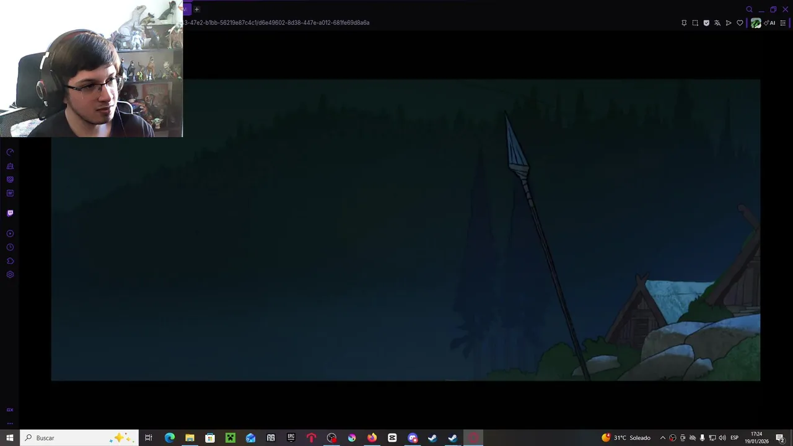Send page with the paper-plane flow icon
The width and height of the screenshot is (793, 446).
[x=729, y=23]
